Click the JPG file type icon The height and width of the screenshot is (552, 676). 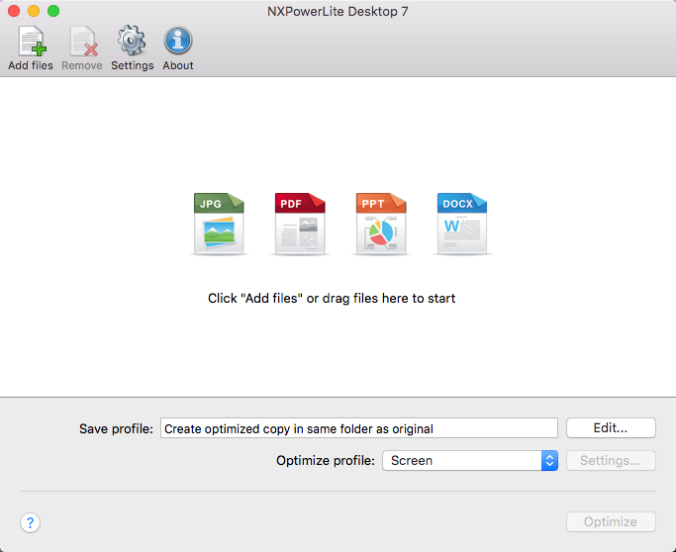pyautogui.click(x=219, y=224)
